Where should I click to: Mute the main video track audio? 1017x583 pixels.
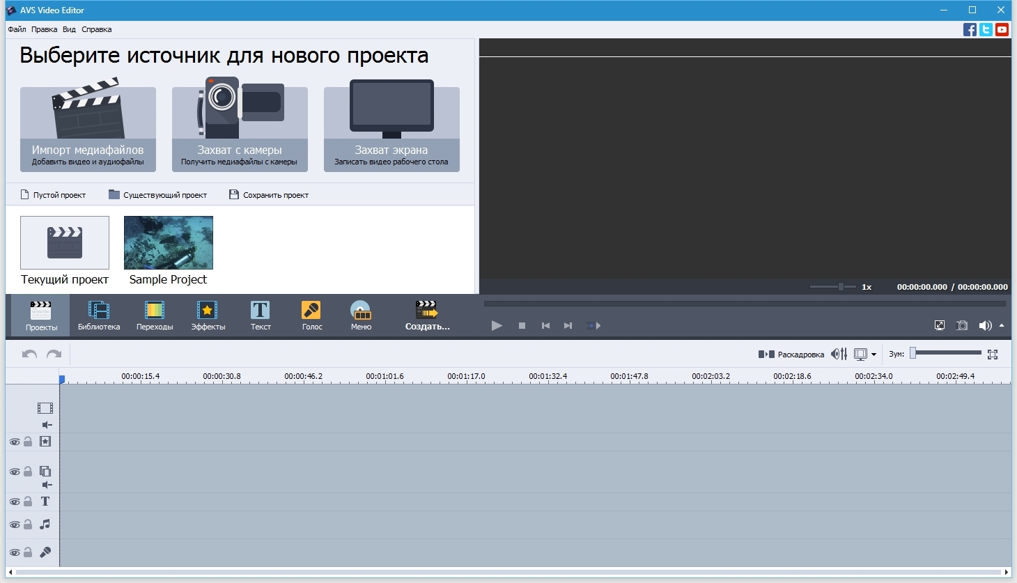coord(47,425)
